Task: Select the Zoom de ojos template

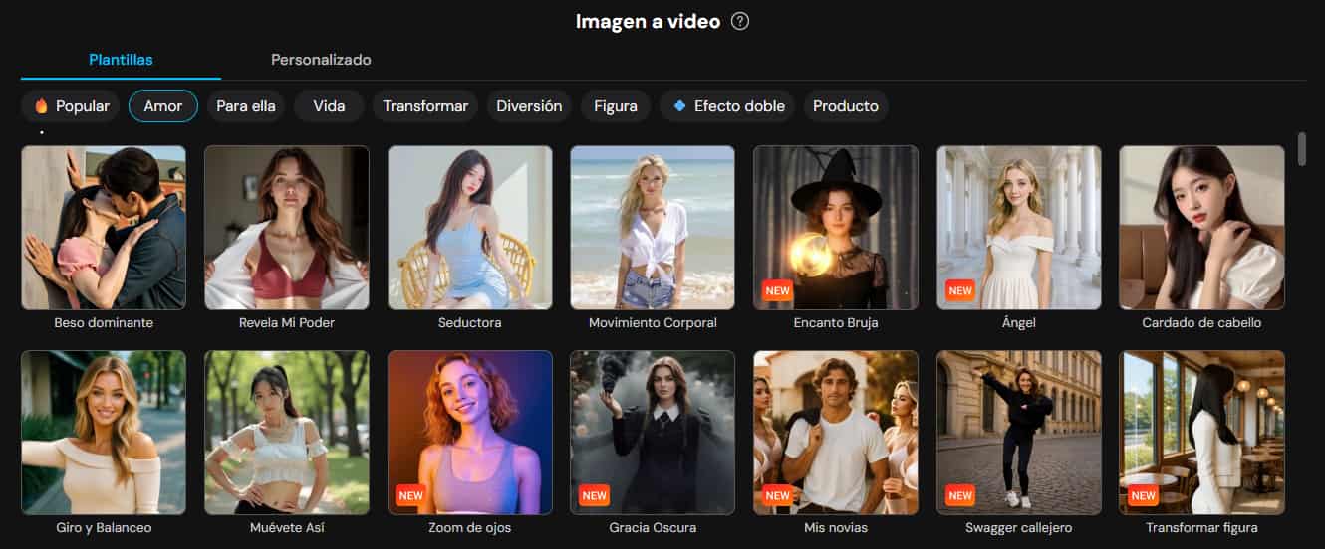Action: [x=469, y=432]
